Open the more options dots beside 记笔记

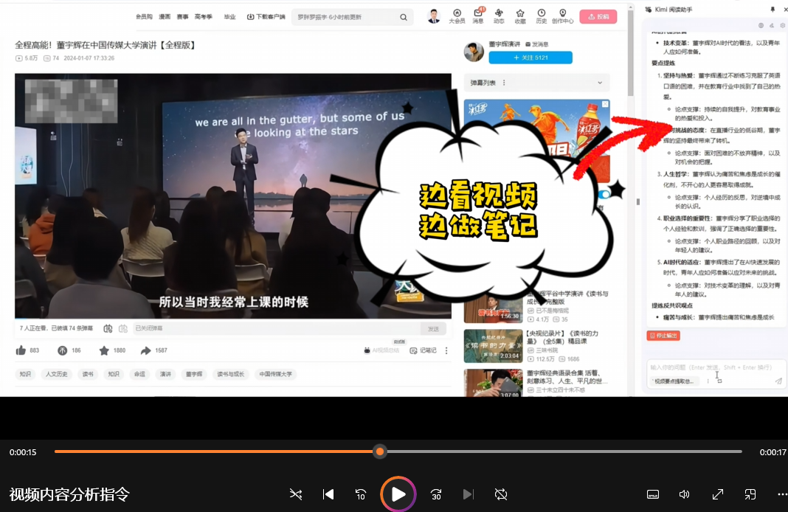(446, 350)
